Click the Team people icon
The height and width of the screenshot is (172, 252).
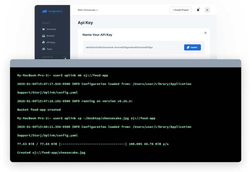click(x=44, y=49)
